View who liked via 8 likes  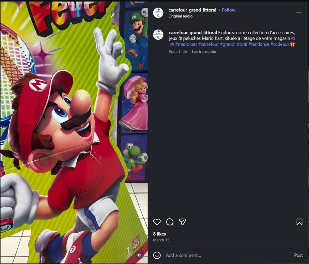click(159, 234)
